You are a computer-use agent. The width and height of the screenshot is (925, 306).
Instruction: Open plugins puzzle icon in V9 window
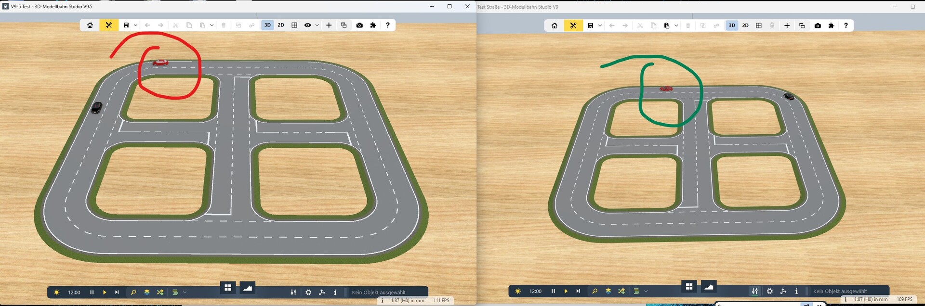click(831, 25)
